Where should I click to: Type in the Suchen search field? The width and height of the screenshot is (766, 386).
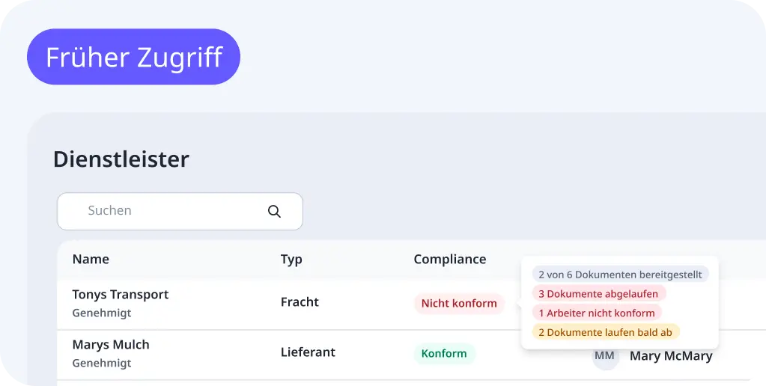coord(172,211)
